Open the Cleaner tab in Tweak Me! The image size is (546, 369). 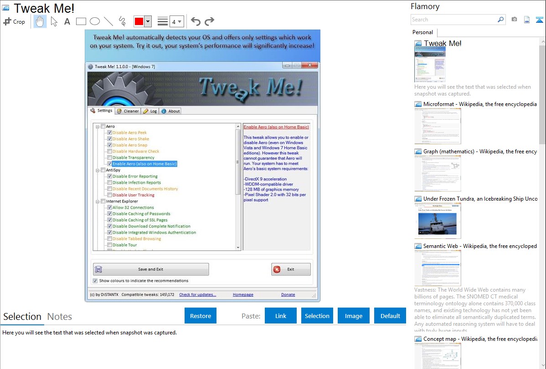128,111
